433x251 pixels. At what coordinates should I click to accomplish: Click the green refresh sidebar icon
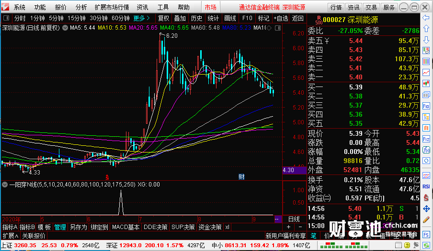tap(426, 245)
